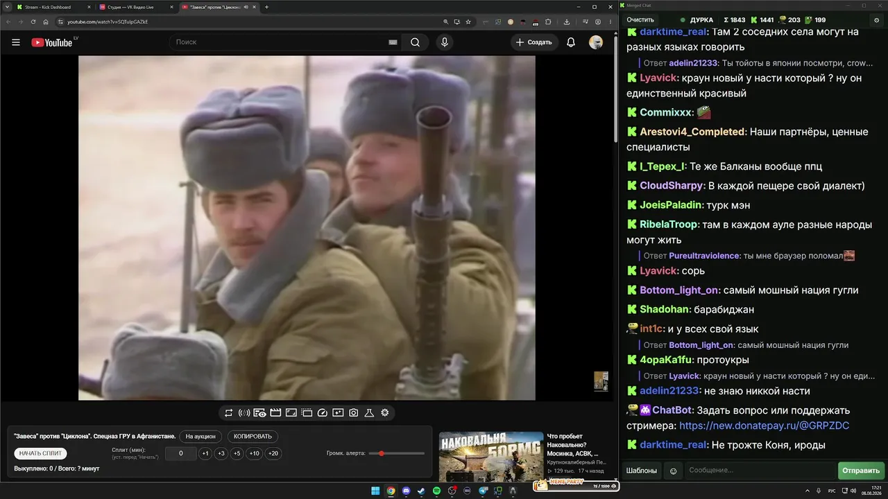
Task: Switch to the Stream - Kick Dashboard tab
Action: pos(53,7)
